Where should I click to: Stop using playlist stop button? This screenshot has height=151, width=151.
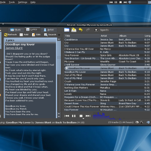click(x=81, y=116)
